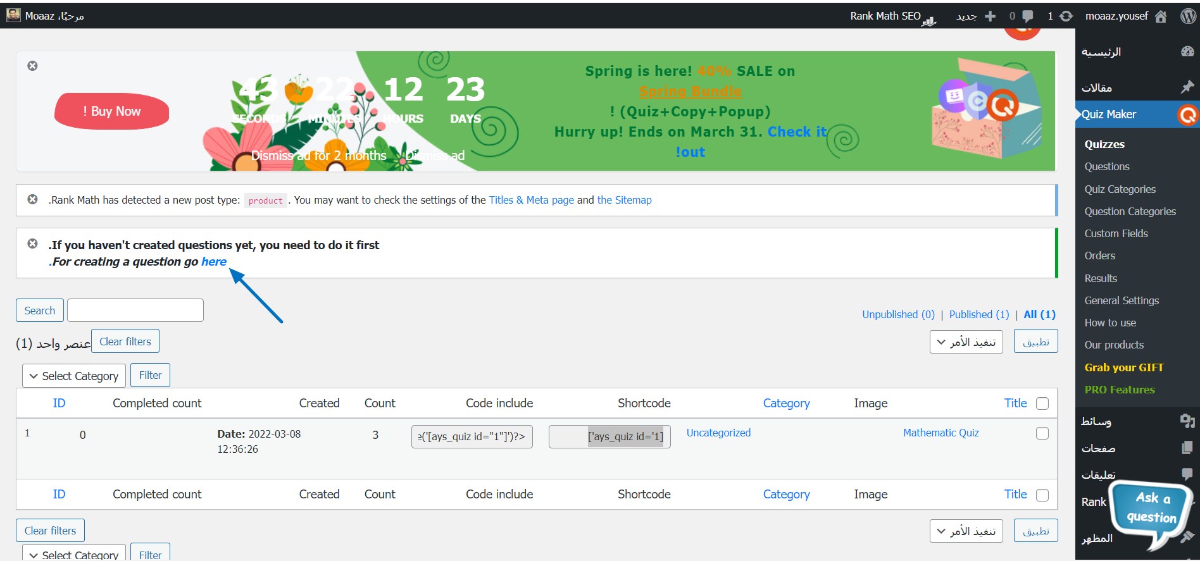Go to General Settings
Image resolution: width=1200 pixels, height=561 pixels.
(x=1122, y=300)
